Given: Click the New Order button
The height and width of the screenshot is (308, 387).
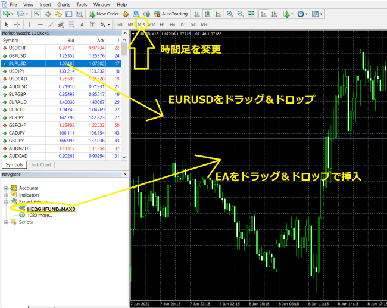Looking at the screenshot, I should click(104, 14).
